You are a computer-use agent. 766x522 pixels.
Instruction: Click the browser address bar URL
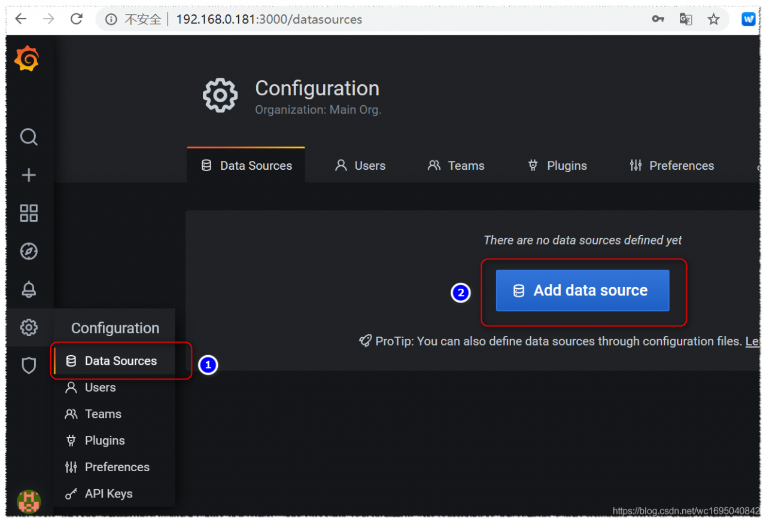pos(269,19)
